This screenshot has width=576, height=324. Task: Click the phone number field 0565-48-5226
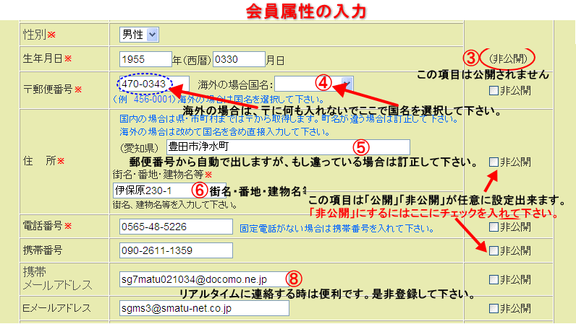tap(177, 227)
